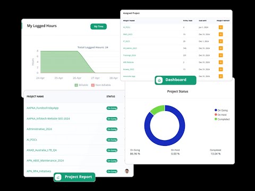Click the 27-Apr axis label
Viewport: 255px width, 191px height.
tap(95, 78)
